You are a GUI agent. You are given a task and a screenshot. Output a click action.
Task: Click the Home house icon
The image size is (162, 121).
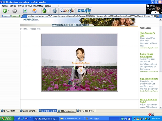(x=35, y=11)
